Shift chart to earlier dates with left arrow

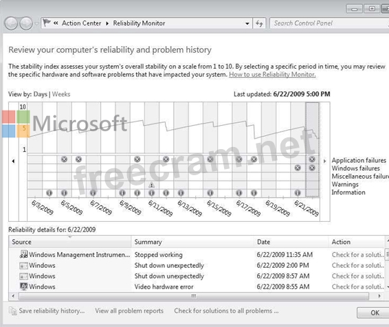point(13,161)
